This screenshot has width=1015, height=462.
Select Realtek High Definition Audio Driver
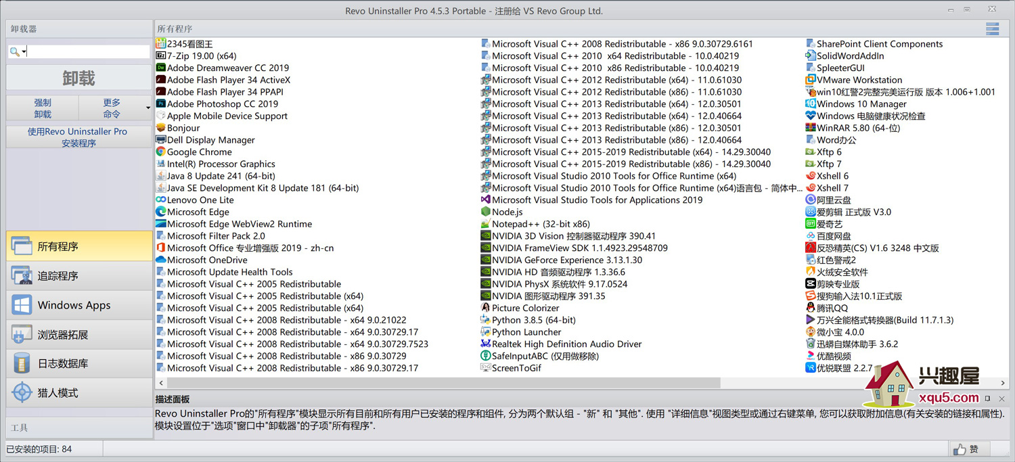pos(561,344)
